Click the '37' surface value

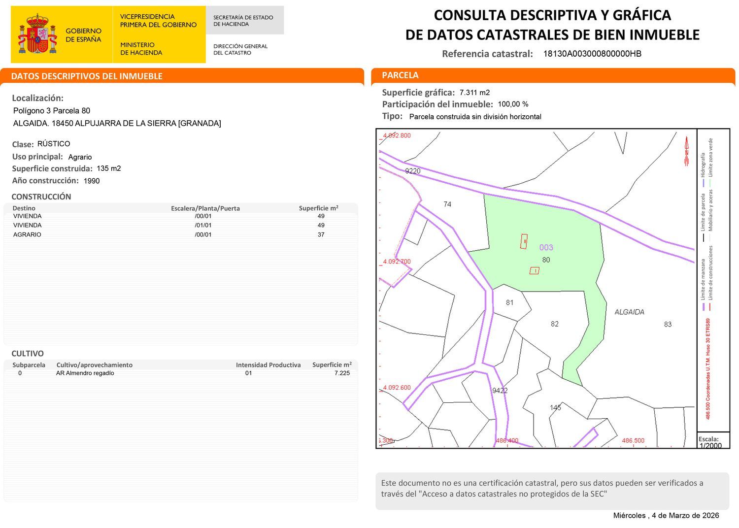pos(321,234)
